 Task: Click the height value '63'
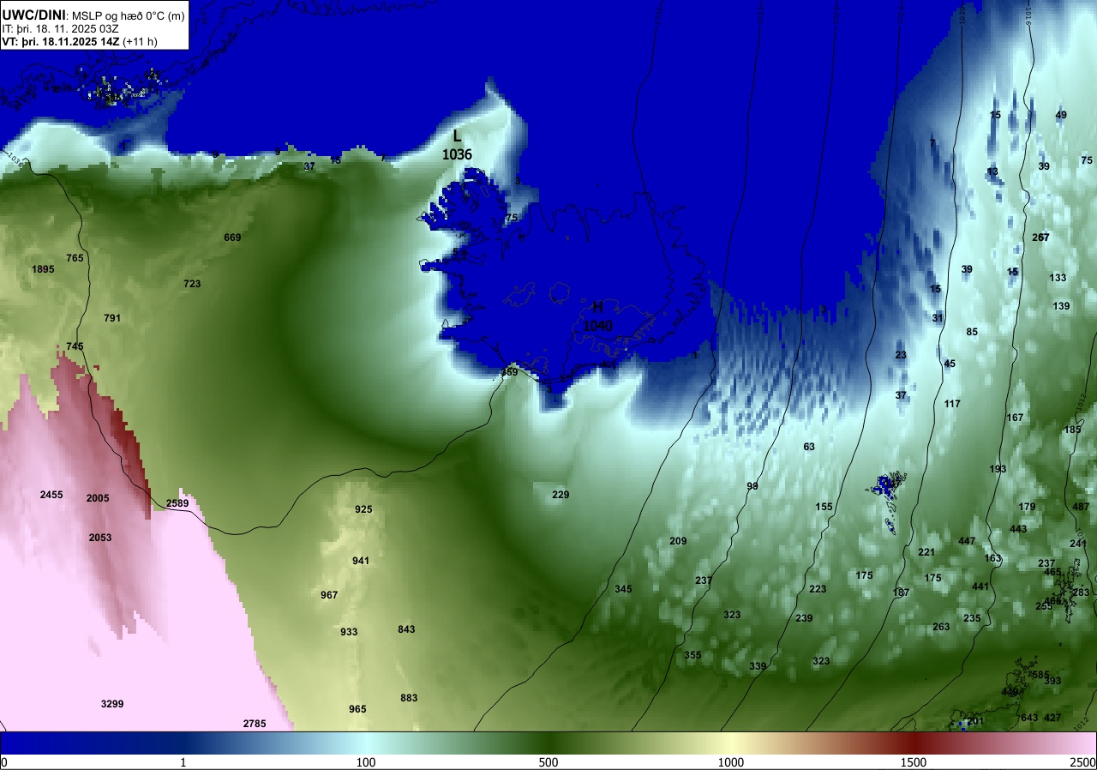point(809,447)
